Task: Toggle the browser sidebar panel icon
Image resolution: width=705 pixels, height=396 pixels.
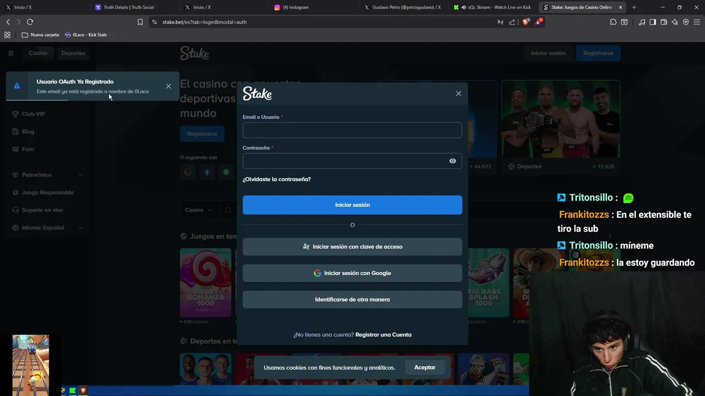Action: (x=653, y=22)
